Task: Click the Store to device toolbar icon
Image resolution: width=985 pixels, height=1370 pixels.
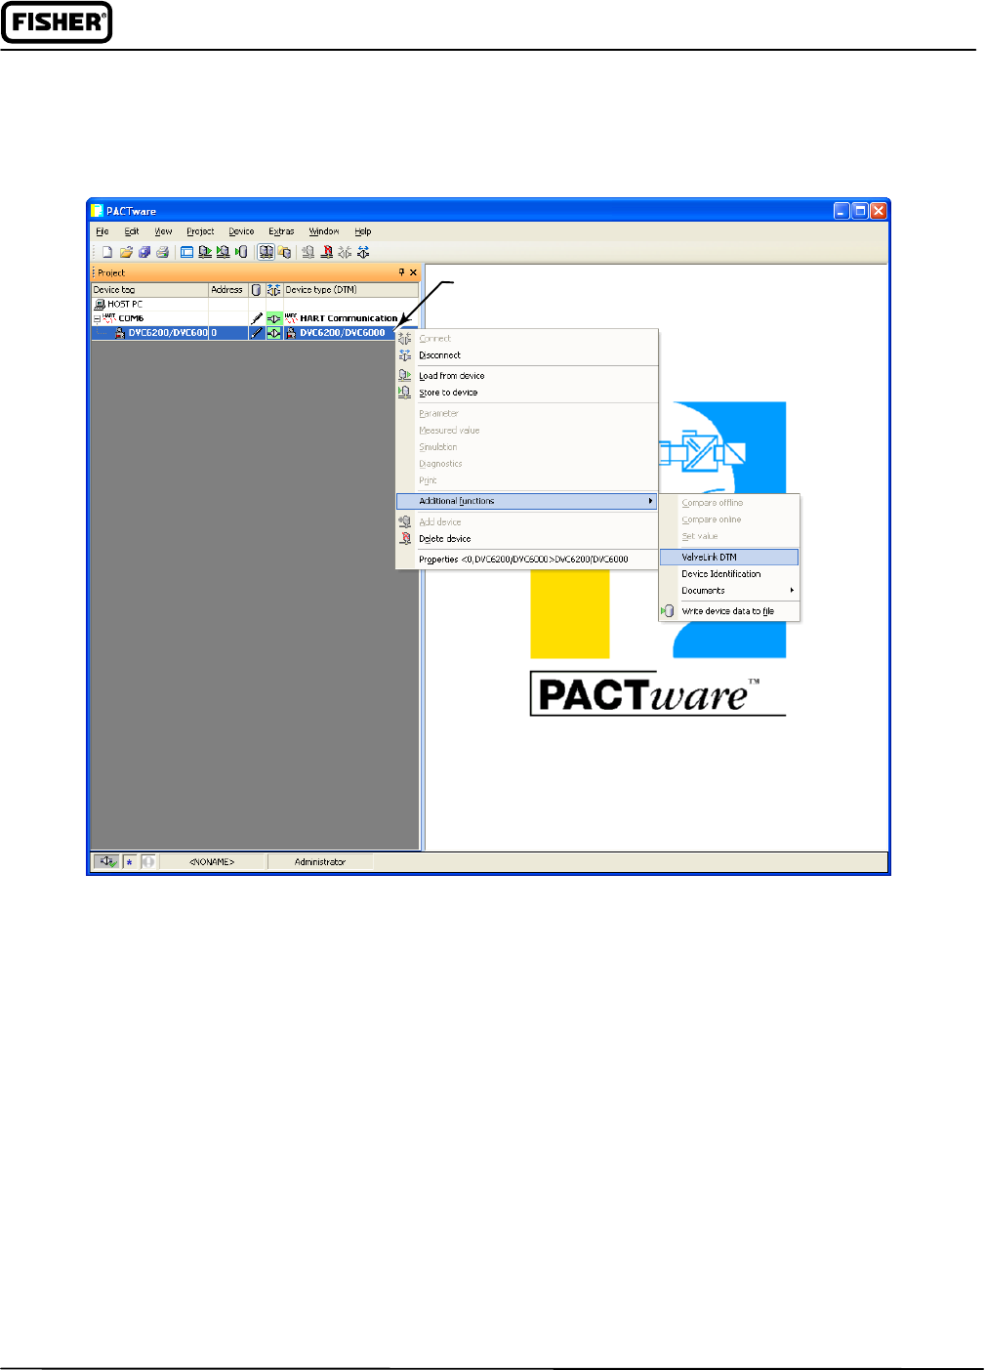Action: (223, 252)
